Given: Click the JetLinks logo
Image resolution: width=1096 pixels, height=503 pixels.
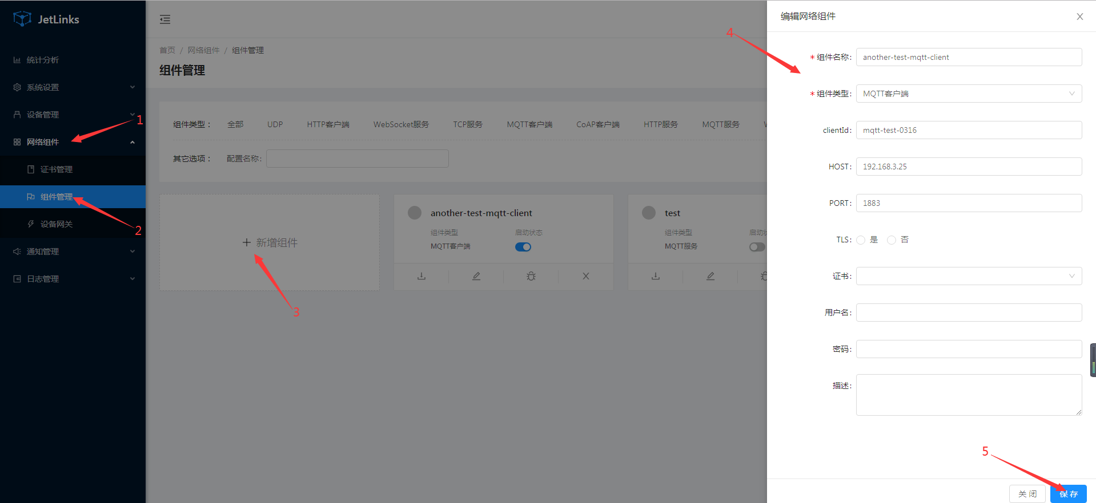Looking at the screenshot, I should pos(46,19).
